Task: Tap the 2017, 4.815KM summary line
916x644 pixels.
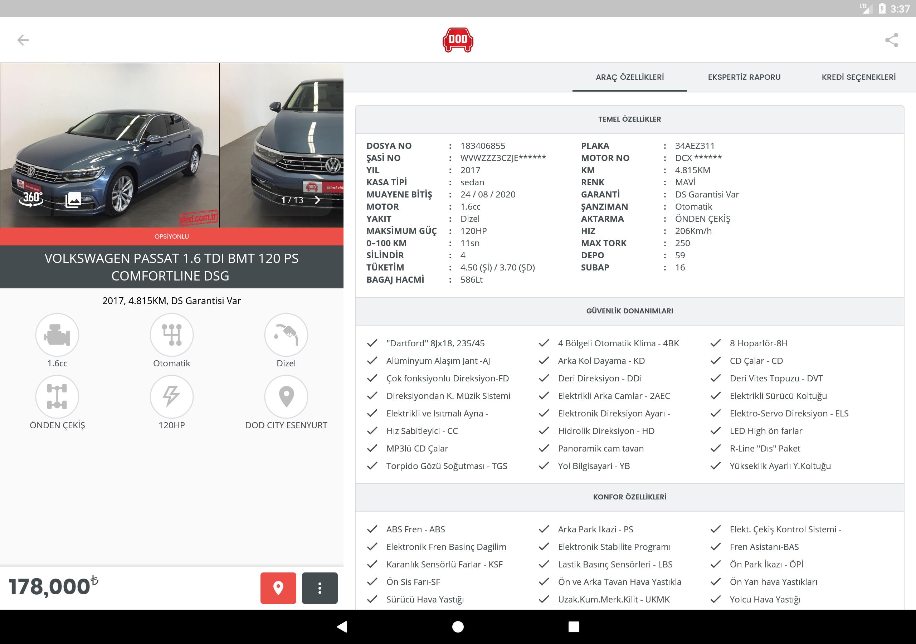Action: pos(171,301)
